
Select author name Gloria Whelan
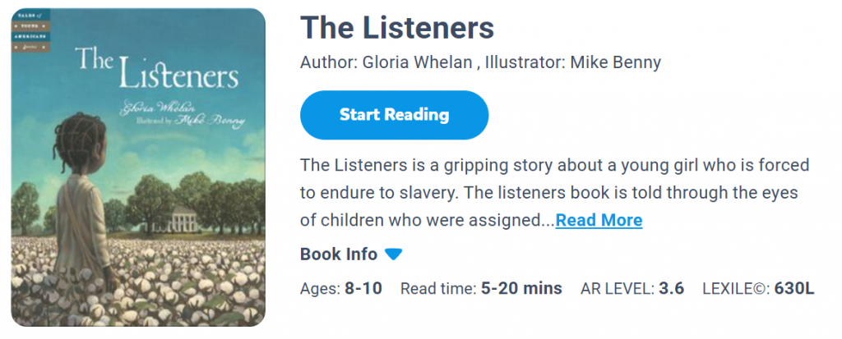408,63
